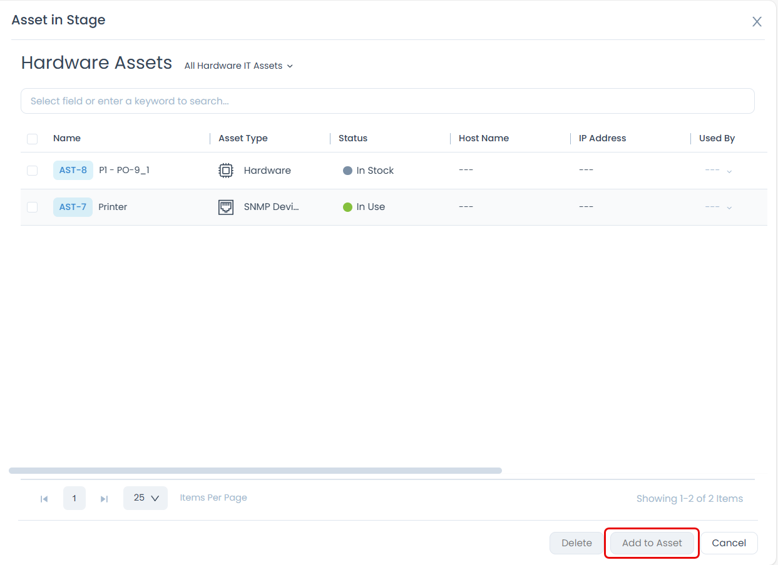Open the AST-7 asset badge
Screen dimensions: 778x565
coord(73,206)
